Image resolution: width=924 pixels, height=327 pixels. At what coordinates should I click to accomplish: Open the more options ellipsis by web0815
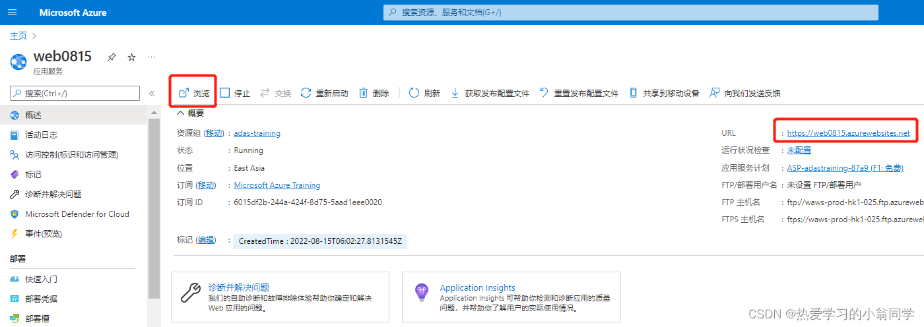(x=151, y=57)
